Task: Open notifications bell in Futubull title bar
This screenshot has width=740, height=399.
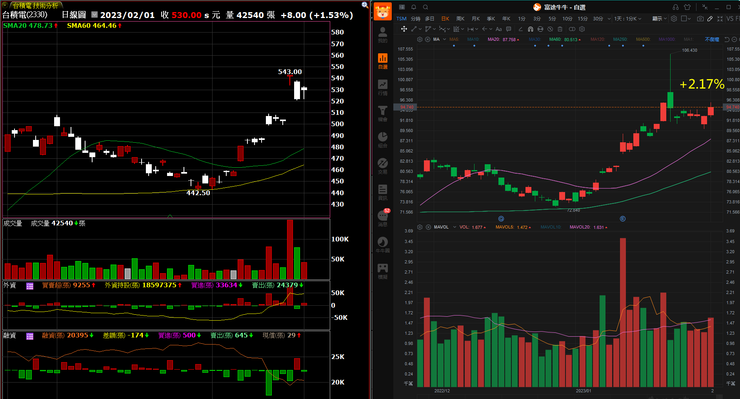Action: (x=413, y=7)
